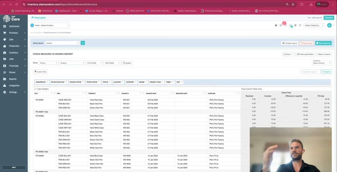This screenshot has width=337, height=172.
Task: Expand the Sale sidebar menu
Action: [14, 39]
